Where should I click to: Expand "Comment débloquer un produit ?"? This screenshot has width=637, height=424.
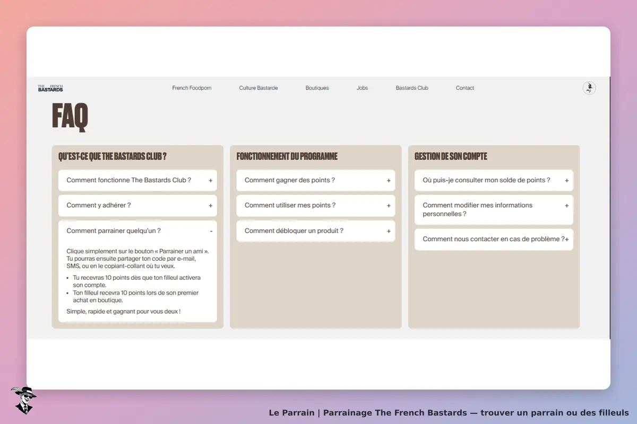[x=316, y=231]
